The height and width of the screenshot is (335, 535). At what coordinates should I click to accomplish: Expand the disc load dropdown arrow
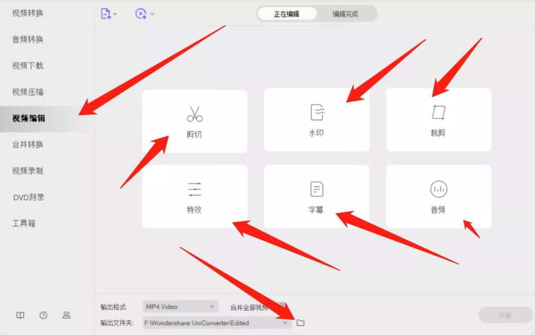tap(152, 14)
